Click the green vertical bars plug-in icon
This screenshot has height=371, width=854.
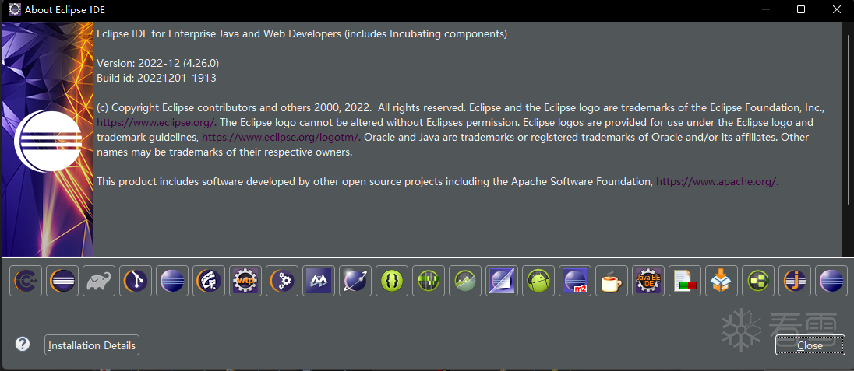click(428, 281)
